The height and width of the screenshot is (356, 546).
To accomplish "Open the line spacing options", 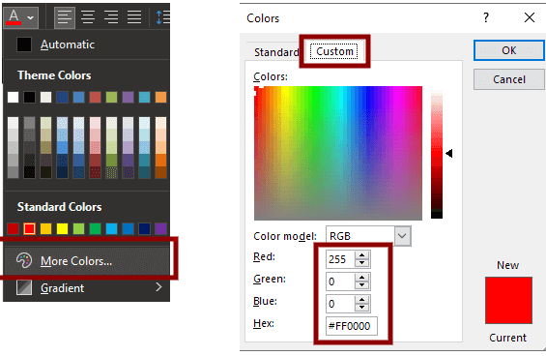I will (x=162, y=16).
